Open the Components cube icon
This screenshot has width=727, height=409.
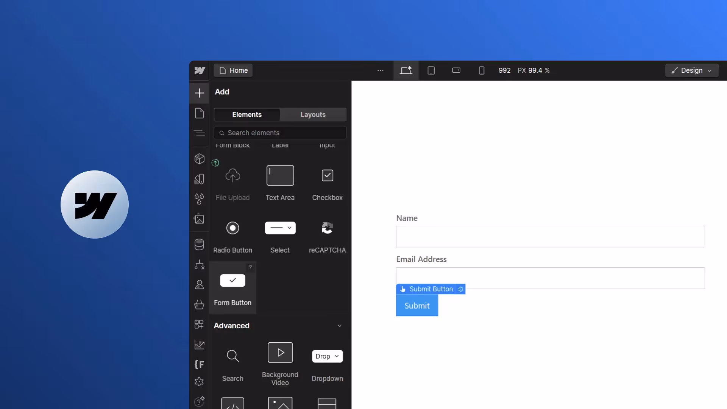199,159
